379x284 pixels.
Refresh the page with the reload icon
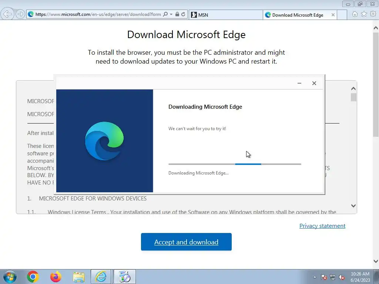click(x=184, y=14)
